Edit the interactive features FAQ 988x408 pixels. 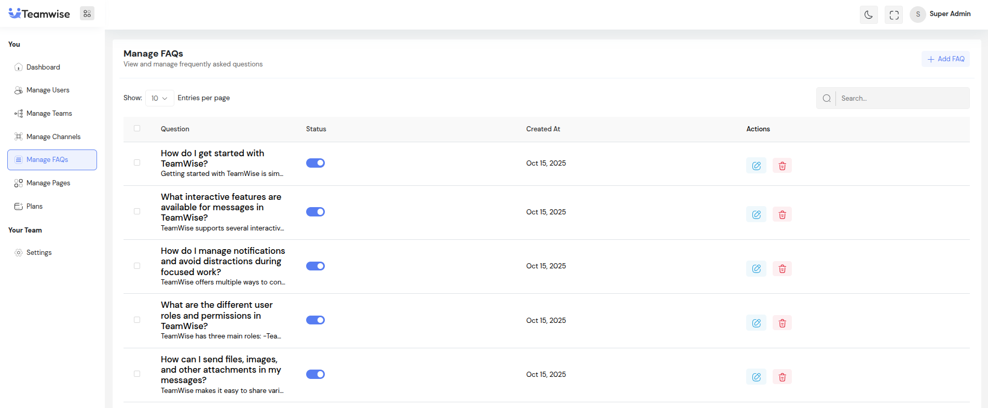(756, 214)
